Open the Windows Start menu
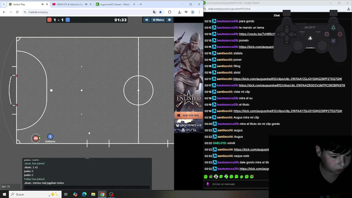 coord(4,194)
